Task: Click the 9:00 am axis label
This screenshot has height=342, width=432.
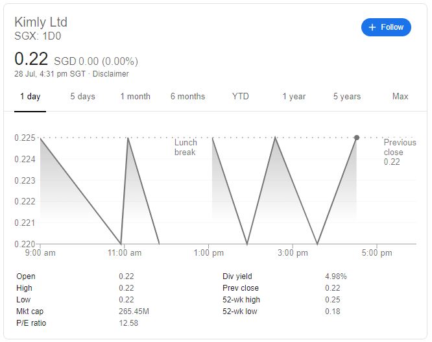Action: [40, 252]
